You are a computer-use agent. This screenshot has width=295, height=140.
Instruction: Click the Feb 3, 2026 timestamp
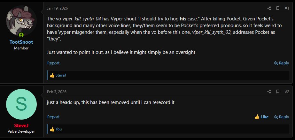point(57,92)
